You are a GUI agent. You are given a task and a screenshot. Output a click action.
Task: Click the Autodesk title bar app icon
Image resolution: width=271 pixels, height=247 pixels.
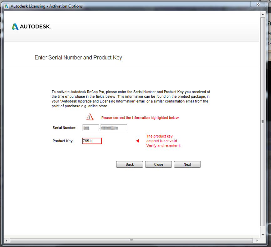6,6
